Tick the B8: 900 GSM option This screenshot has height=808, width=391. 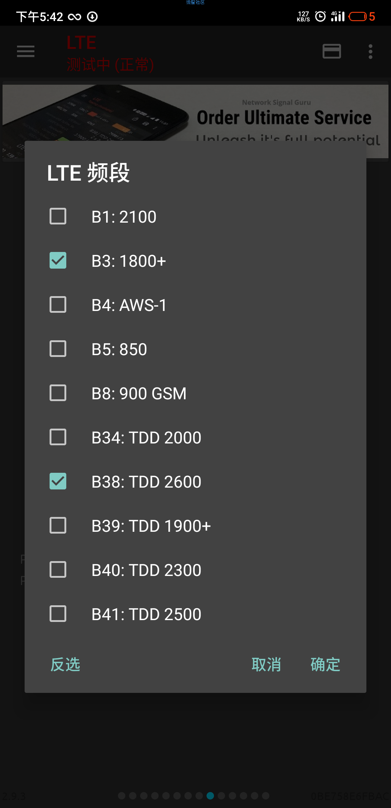coord(58,393)
